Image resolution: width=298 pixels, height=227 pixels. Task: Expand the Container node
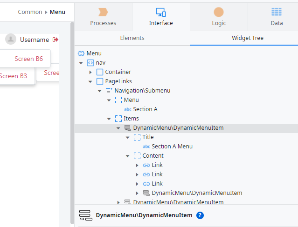pyautogui.click(x=90, y=72)
